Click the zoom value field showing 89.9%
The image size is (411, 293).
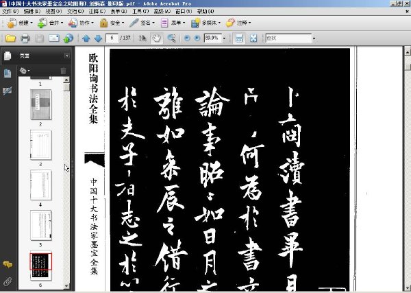click(213, 38)
